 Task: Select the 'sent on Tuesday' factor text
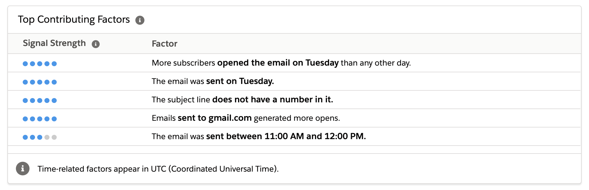240,81
